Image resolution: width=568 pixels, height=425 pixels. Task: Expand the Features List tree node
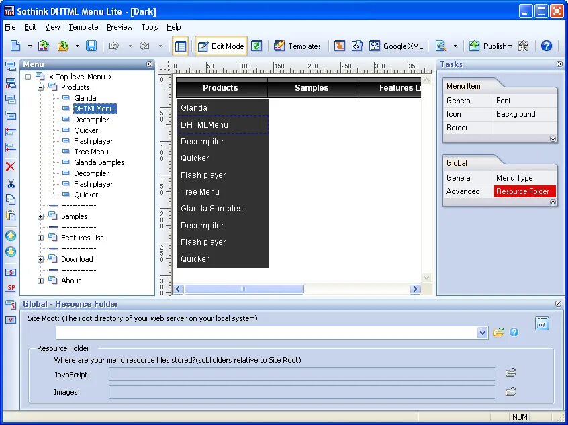point(40,238)
